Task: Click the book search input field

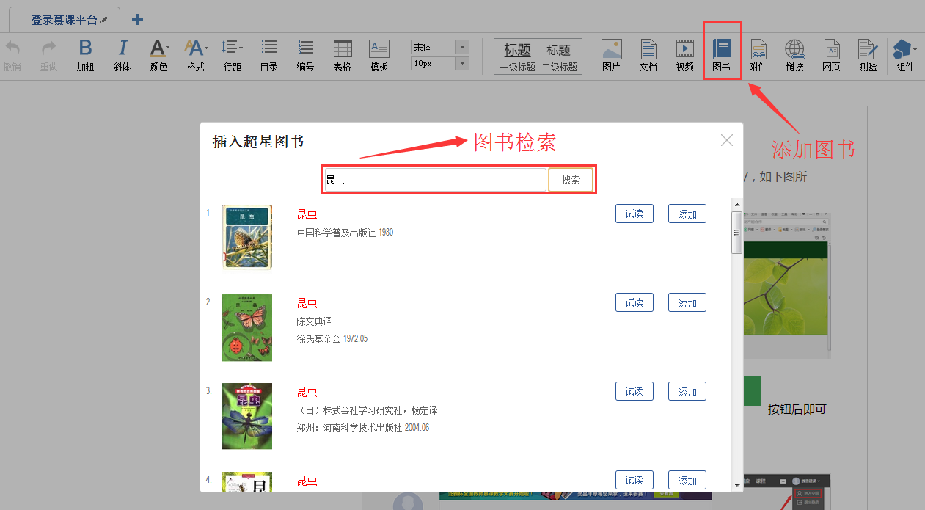Action: click(436, 180)
